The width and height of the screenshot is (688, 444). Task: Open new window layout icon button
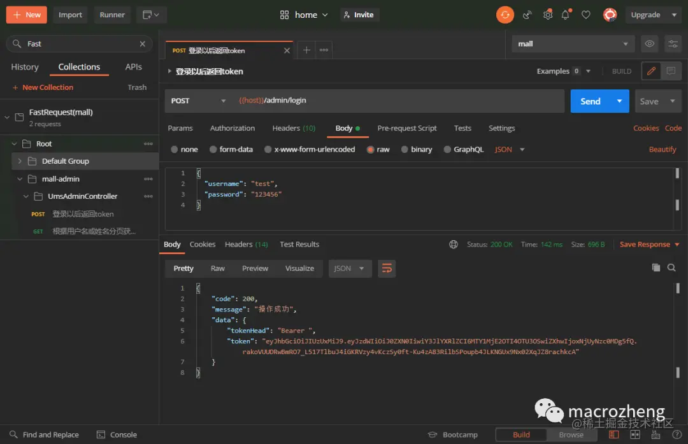[x=150, y=15]
